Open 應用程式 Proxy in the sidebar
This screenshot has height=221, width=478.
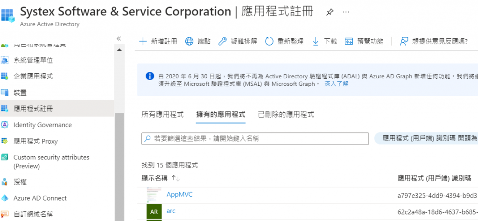[35, 141]
